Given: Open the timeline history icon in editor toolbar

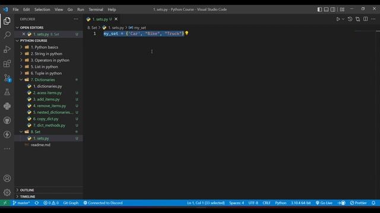Looking at the screenshot, I should click(350, 19).
